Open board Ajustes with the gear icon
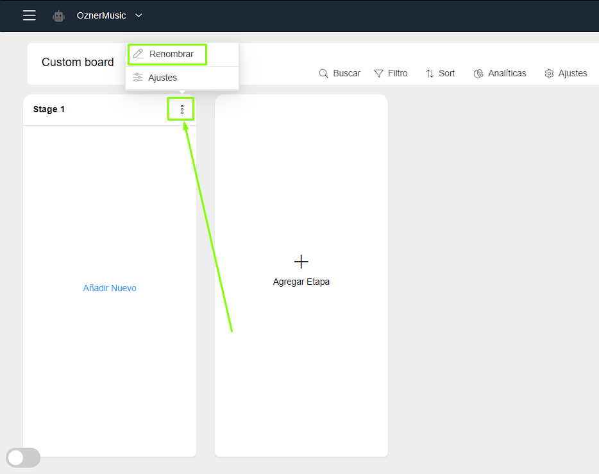The height and width of the screenshot is (474, 599). coord(549,74)
